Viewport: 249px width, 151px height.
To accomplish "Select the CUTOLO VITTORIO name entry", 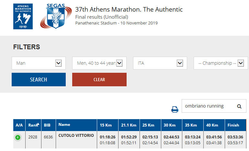I will tap(76, 135).
